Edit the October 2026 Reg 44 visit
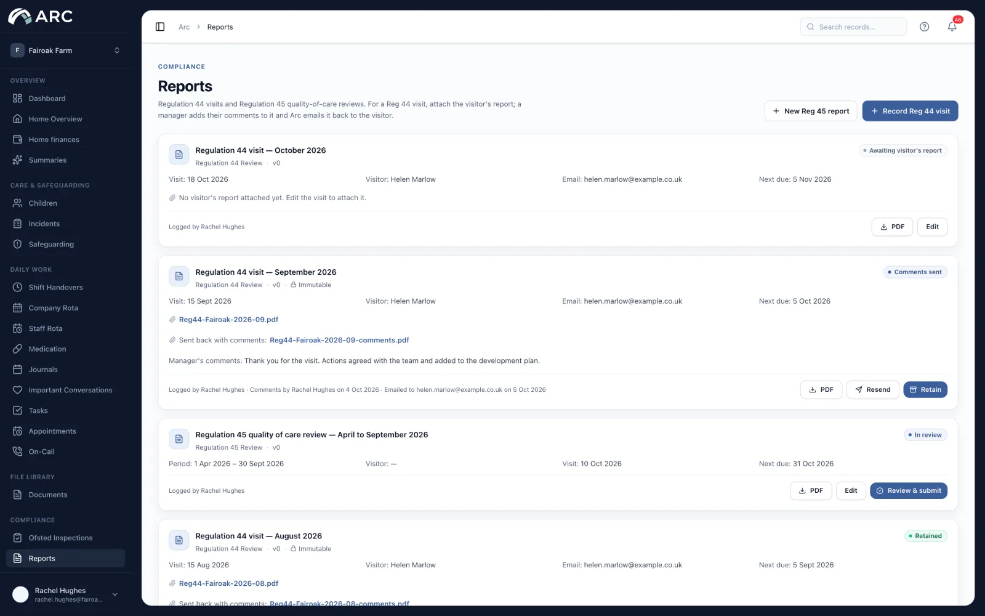This screenshot has width=985, height=616. pos(932,227)
